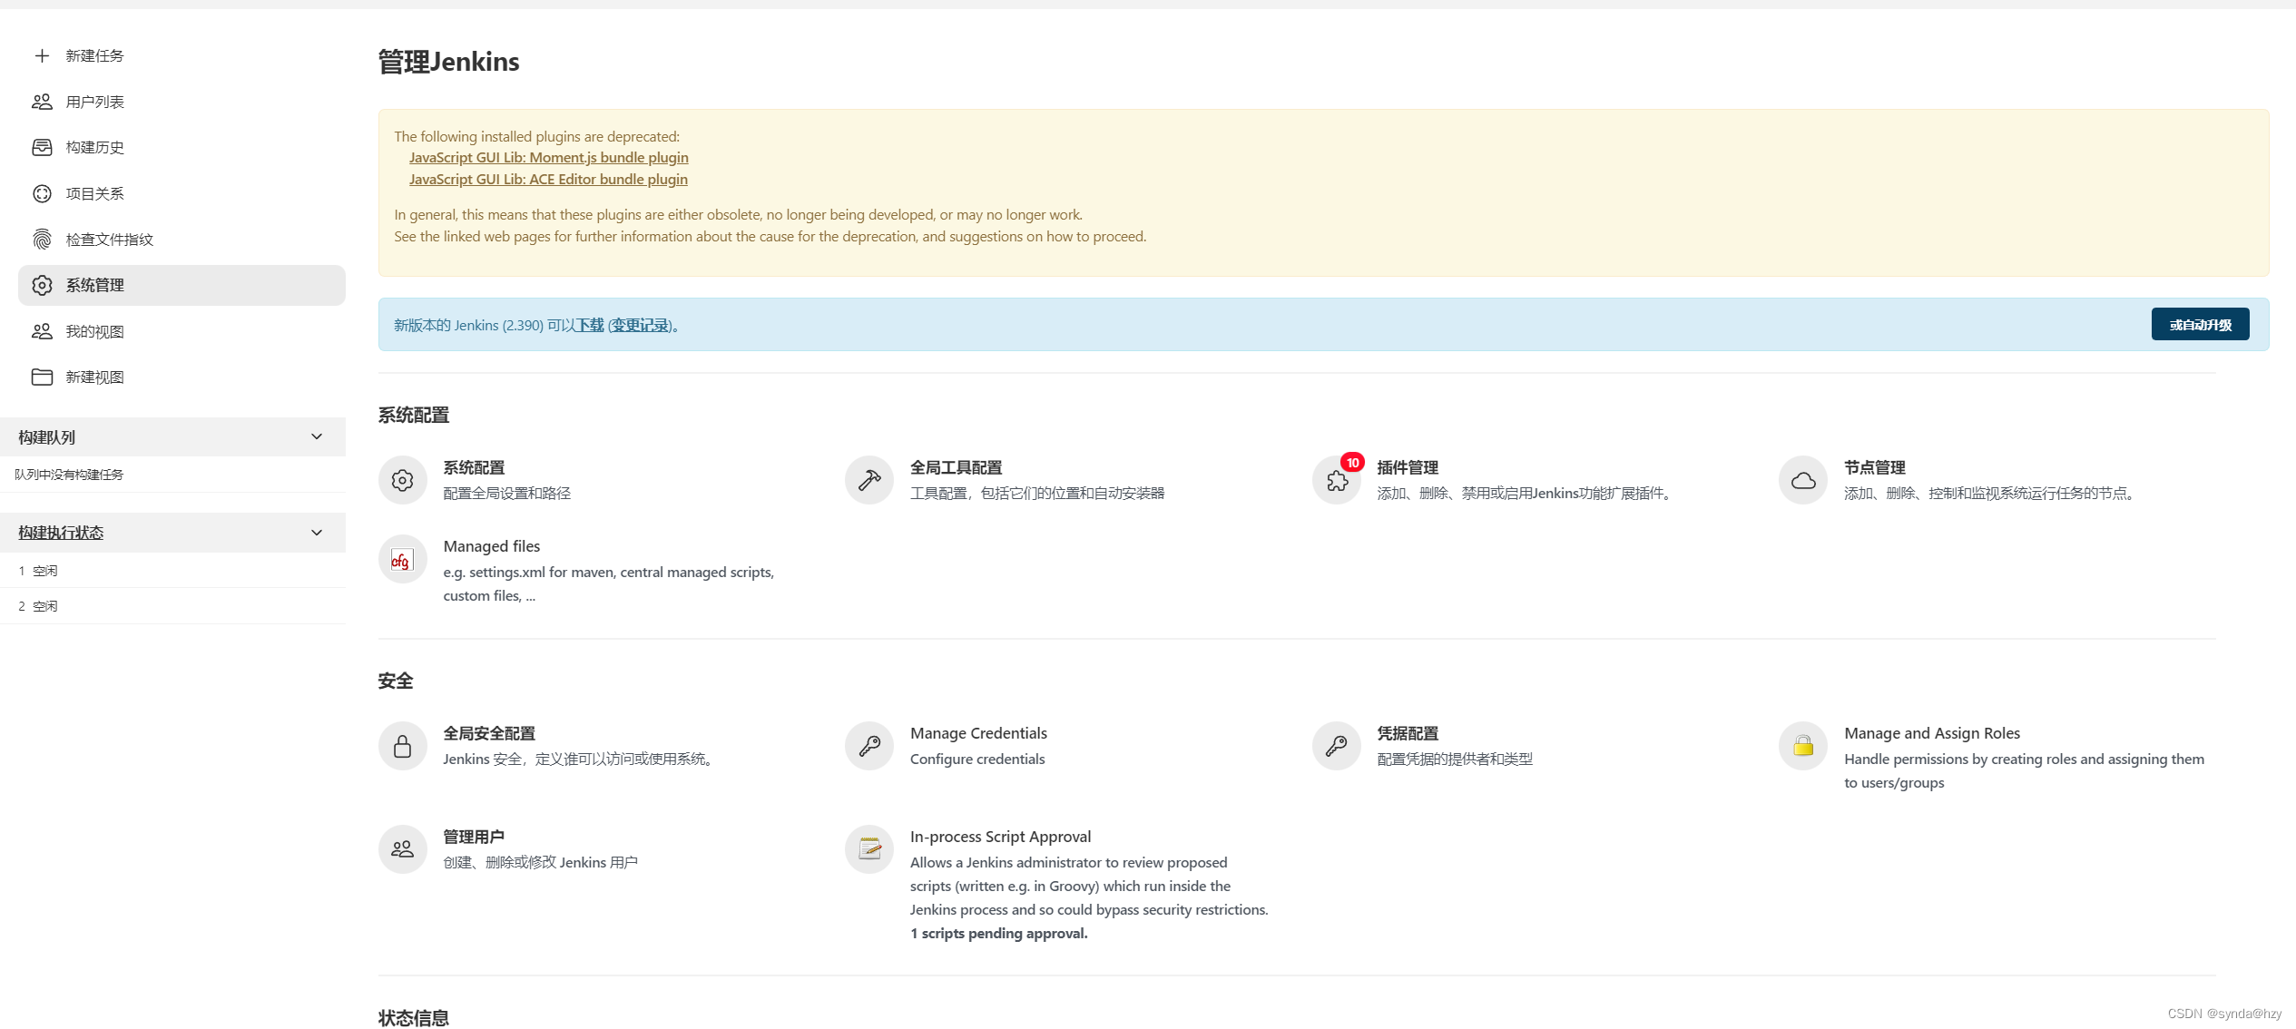This screenshot has width=2296, height=1029.
Task: Open 我的视图 in the sidebar
Action: coord(182,331)
